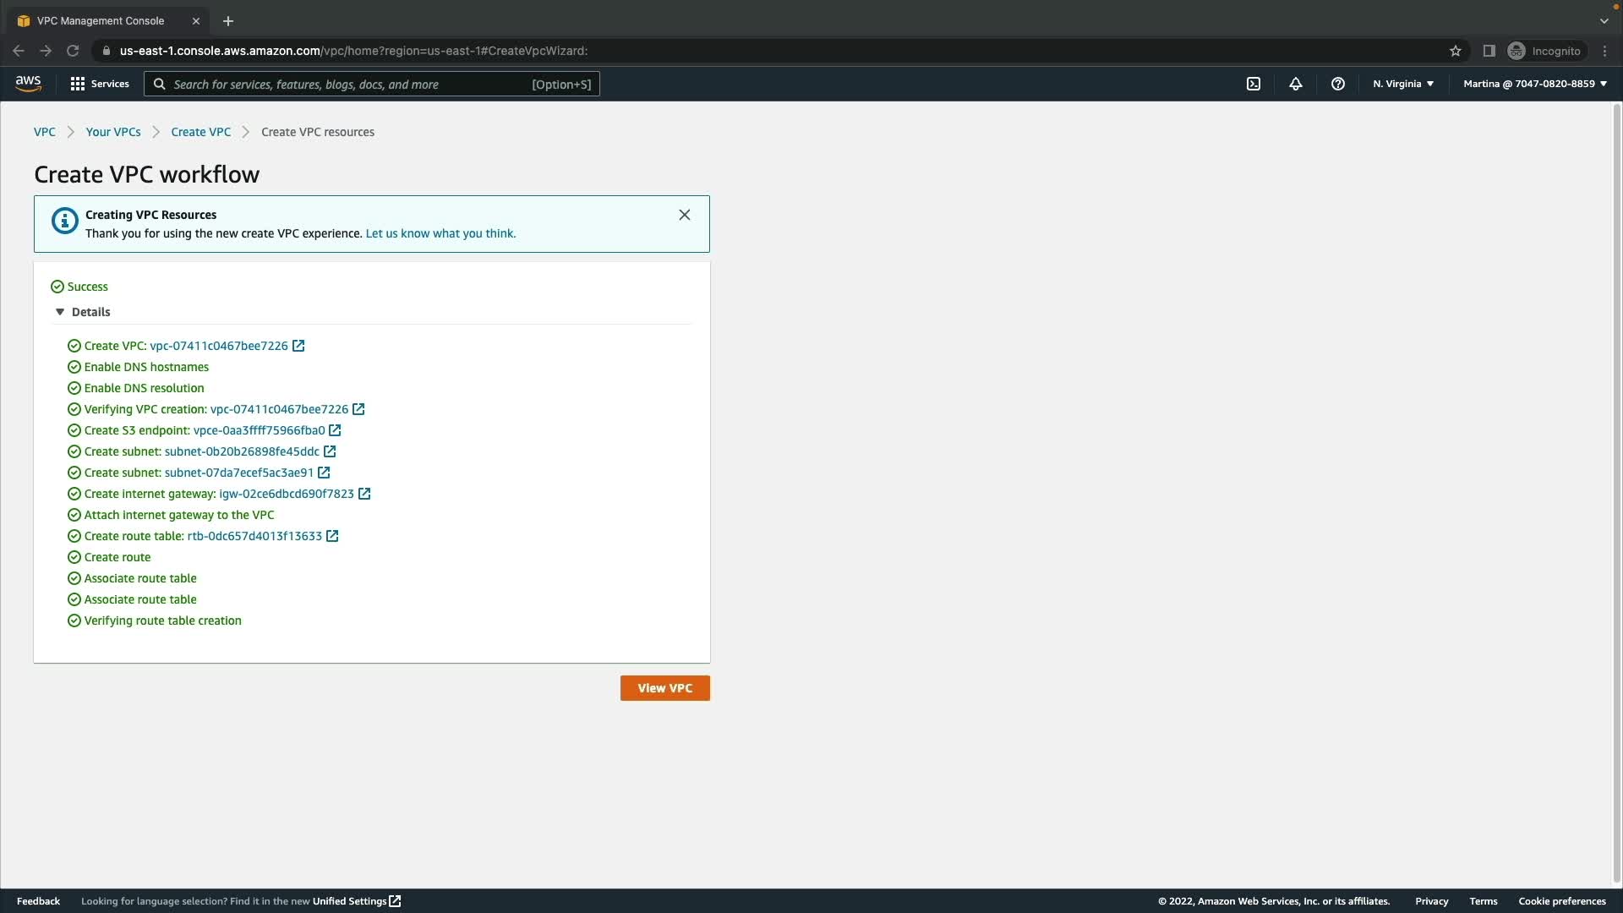
Task: Open the N. Virginia region dropdown
Action: (x=1402, y=84)
